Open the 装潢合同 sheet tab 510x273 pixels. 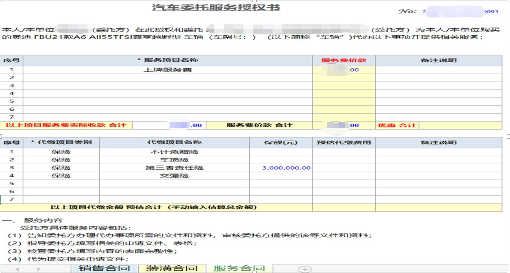pyautogui.click(x=172, y=268)
